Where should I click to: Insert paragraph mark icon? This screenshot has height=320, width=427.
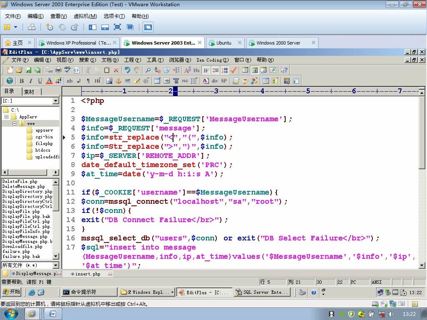pyautogui.click(x=88, y=81)
